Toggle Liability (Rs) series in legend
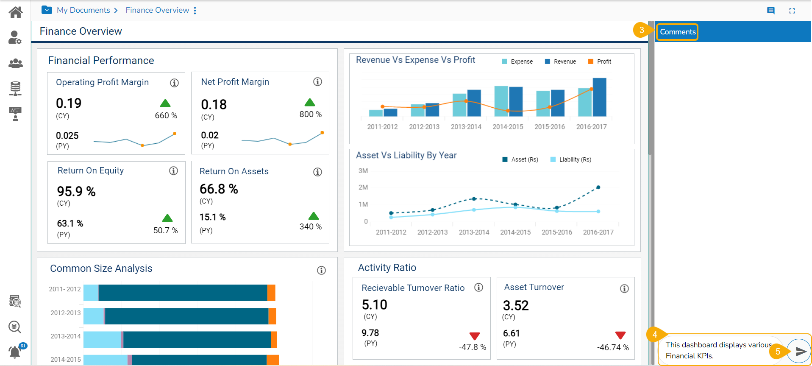Viewport: 812px width, 366px height. 570,159
